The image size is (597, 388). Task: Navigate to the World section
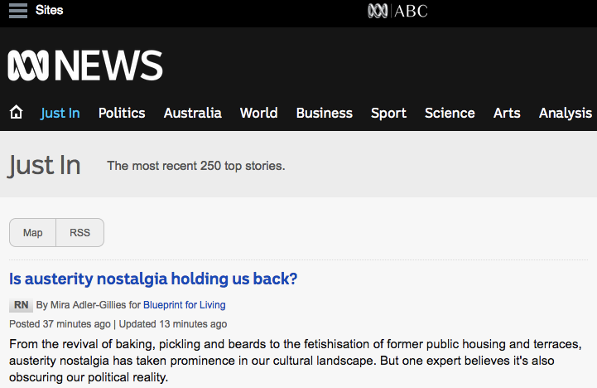[x=258, y=114]
